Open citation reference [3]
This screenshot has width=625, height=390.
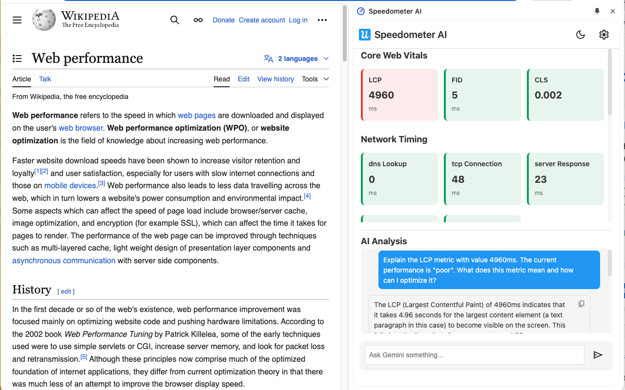[102, 183]
